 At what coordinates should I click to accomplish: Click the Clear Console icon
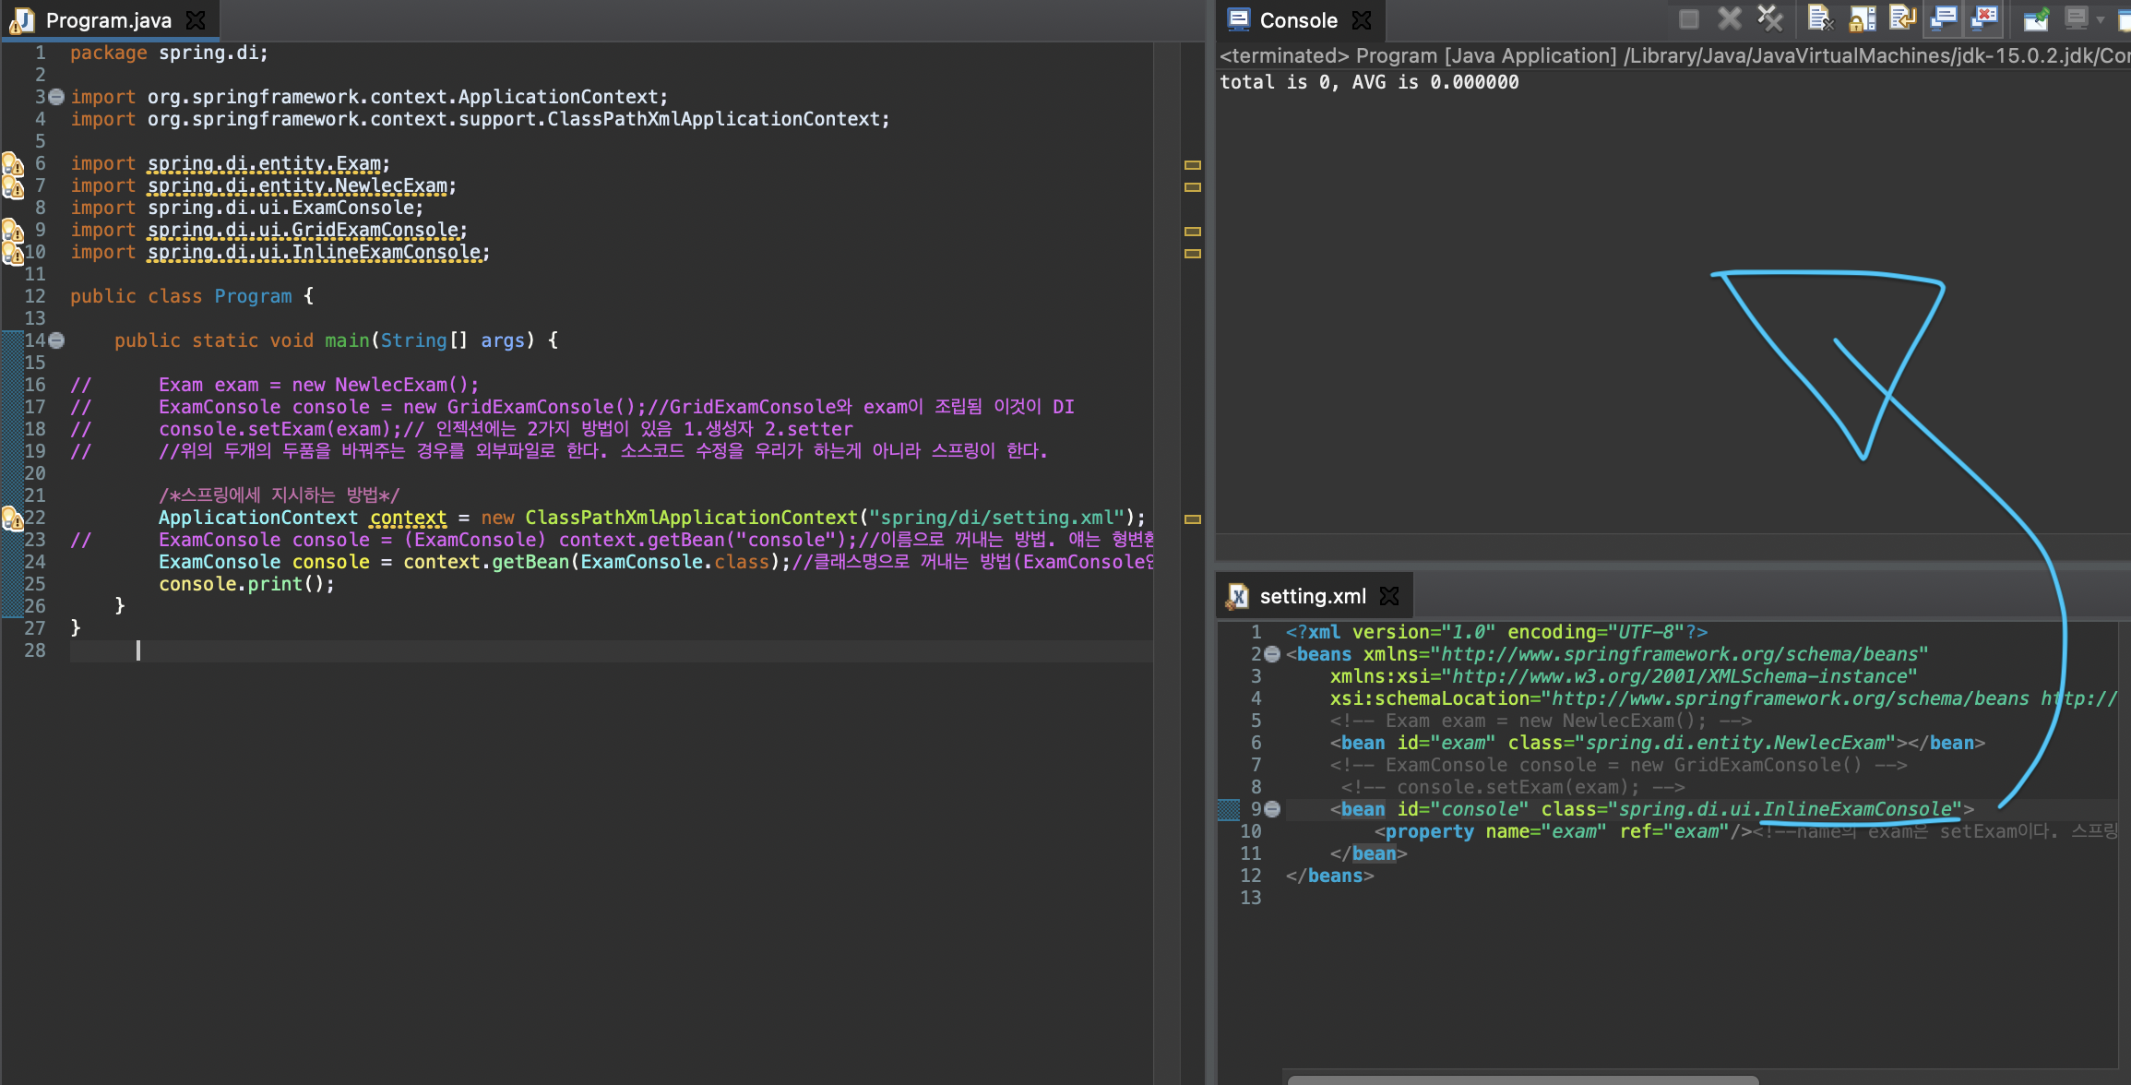(1820, 18)
